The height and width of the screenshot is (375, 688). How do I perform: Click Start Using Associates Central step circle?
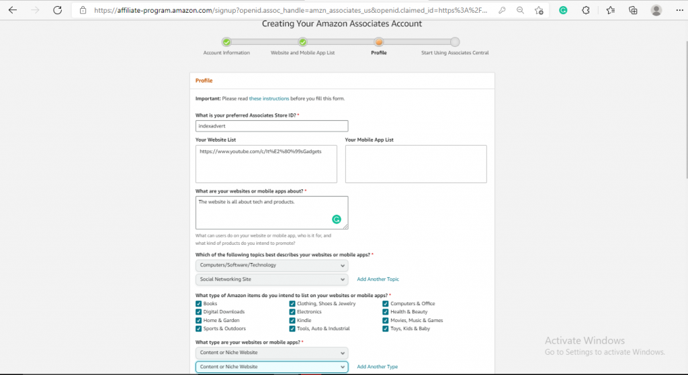click(455, 42)
